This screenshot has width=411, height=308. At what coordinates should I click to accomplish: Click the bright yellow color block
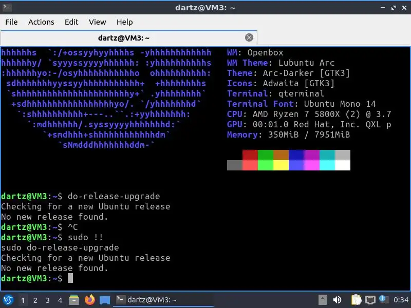[x=281, y=165]
